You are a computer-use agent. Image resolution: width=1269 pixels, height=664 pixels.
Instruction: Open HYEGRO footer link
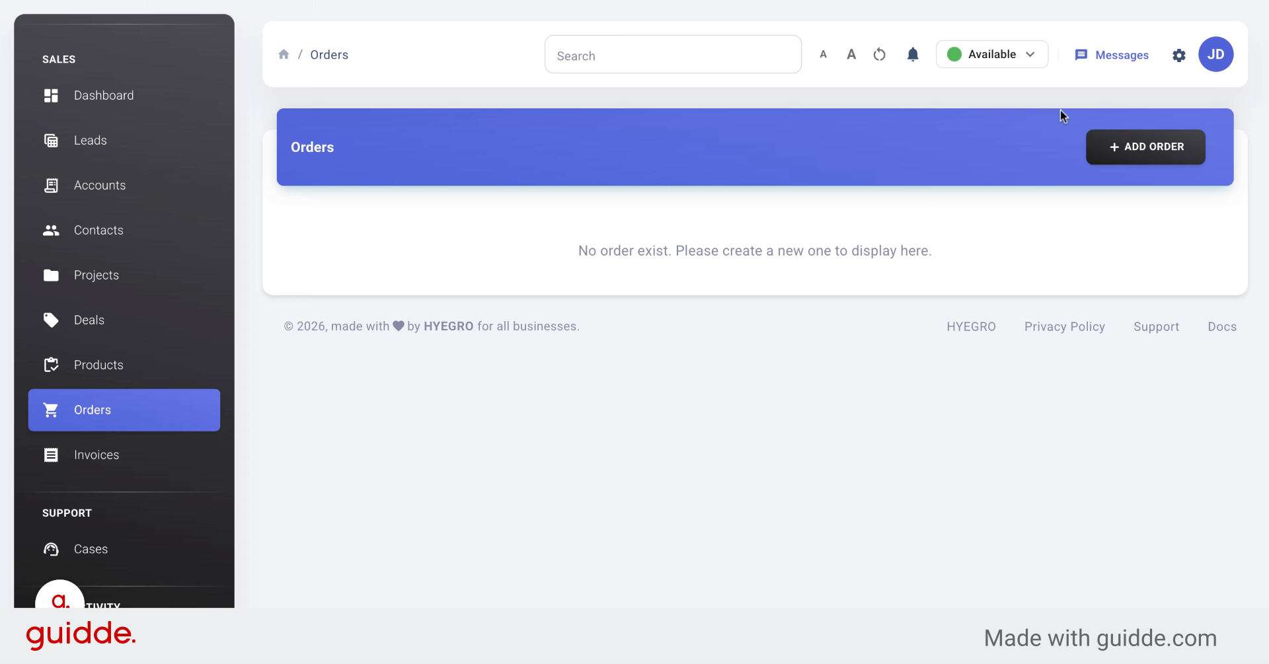[971, 327]
